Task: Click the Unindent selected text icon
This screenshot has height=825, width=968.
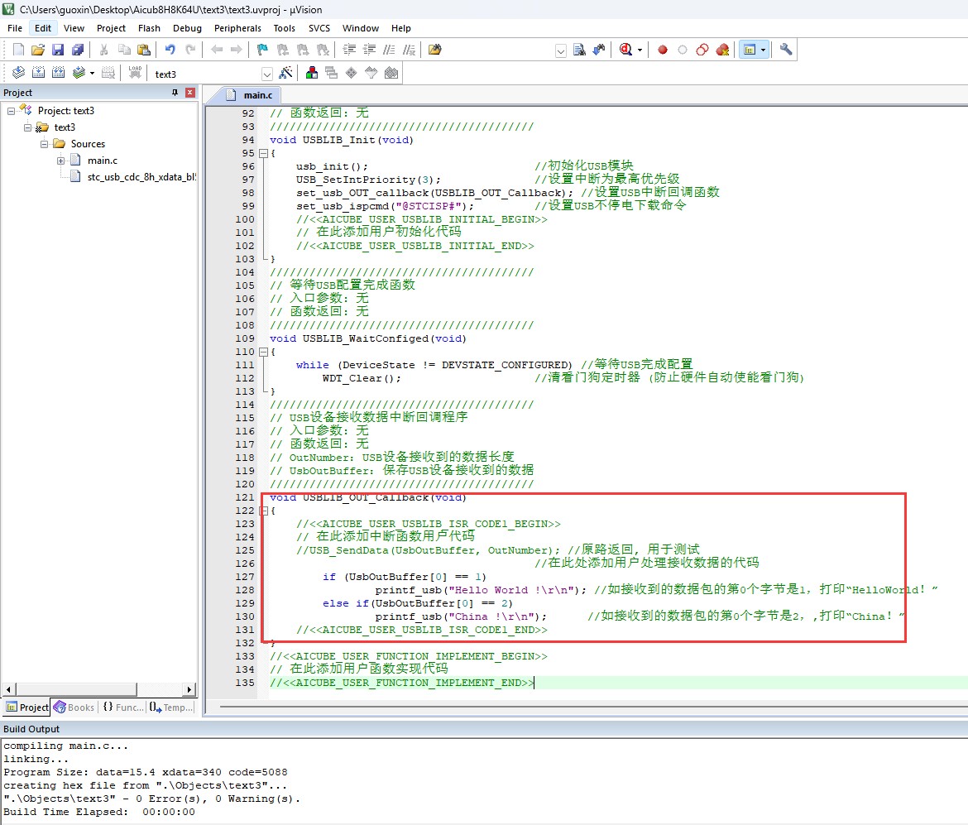Action: [369, 50]
